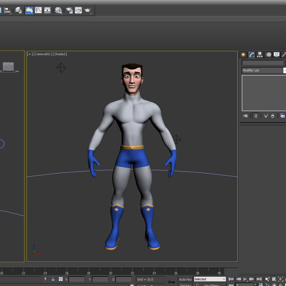The width and height of the screenshot is (286, 286).
Task: Open Configure Modifier Sets
Action: pyautogui.click(x=283, y=116)
